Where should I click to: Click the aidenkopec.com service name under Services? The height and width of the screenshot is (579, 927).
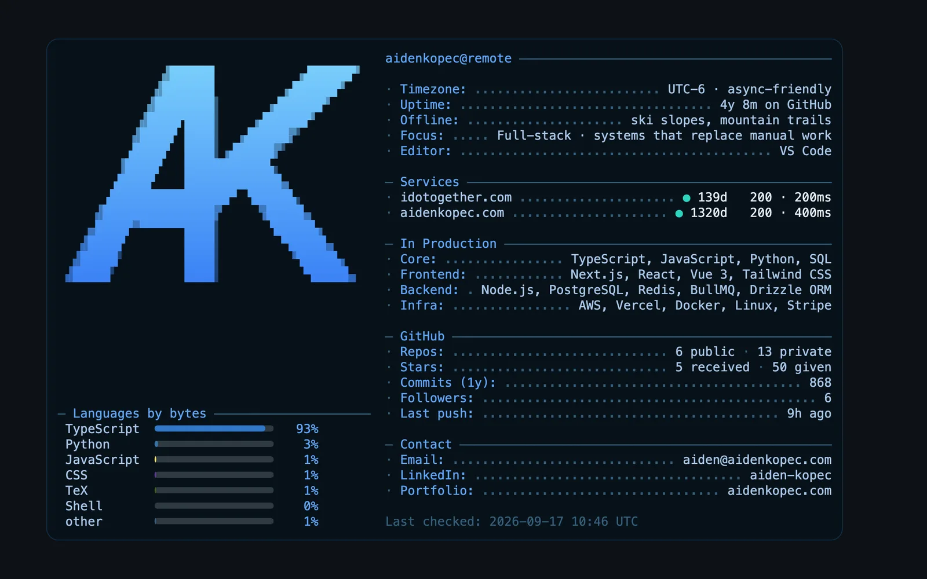click(x=452, y=213)
